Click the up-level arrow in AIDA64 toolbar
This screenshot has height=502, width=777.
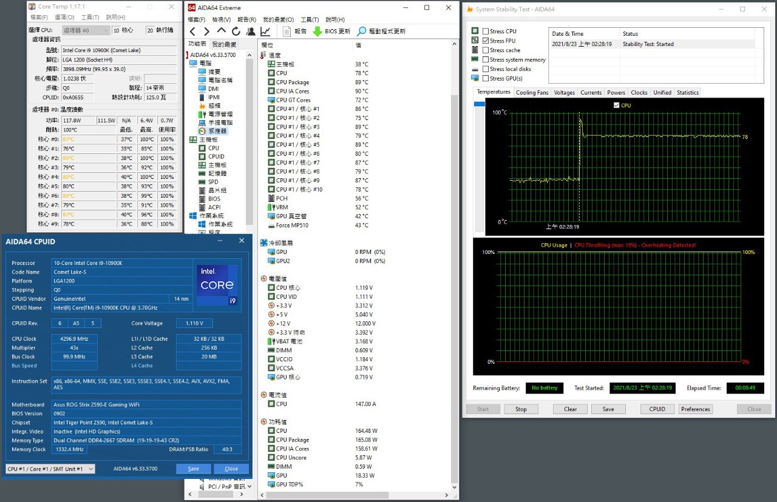tap(221, 31)
